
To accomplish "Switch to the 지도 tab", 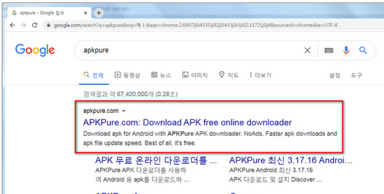I will coord(229,75).
